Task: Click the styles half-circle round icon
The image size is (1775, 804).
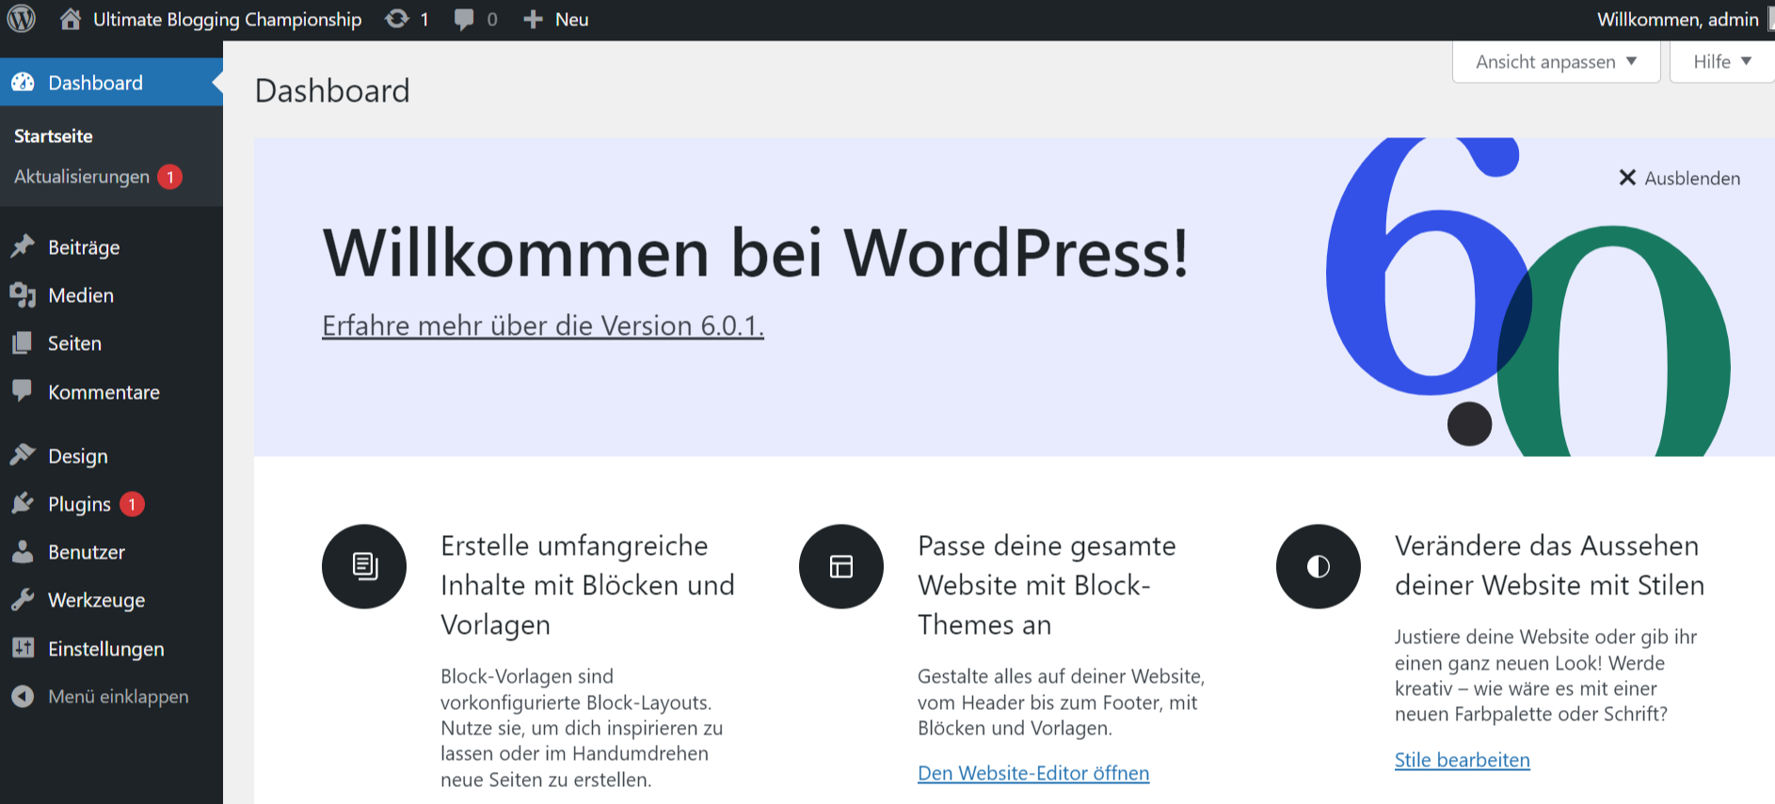Action: [1319, 566]
